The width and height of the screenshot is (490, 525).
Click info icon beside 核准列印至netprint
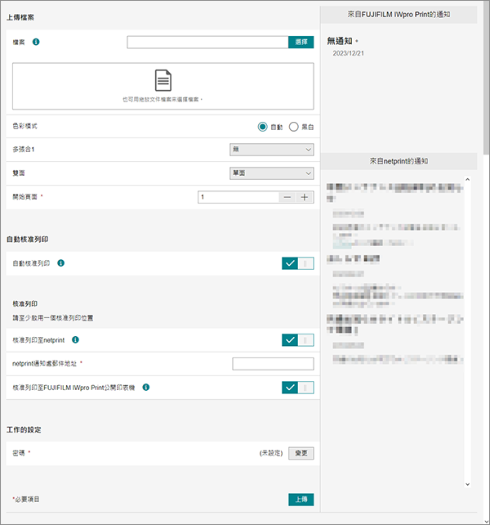point(75,339)
